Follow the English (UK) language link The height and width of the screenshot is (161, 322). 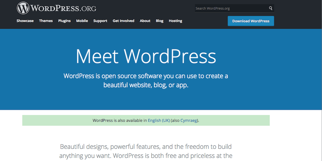point(159,121)
